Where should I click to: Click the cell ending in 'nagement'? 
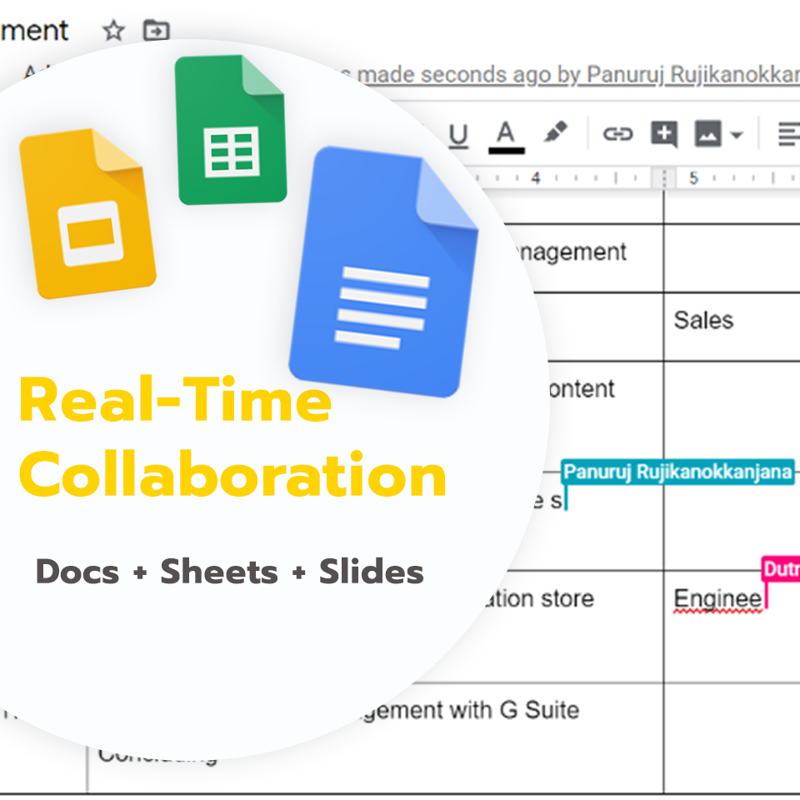[x=587, y=258]
